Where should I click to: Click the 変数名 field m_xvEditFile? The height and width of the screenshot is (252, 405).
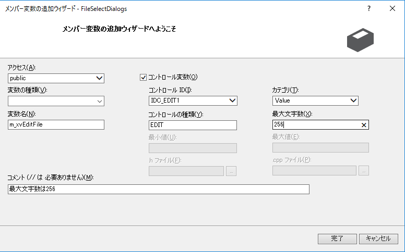[56, 124]
